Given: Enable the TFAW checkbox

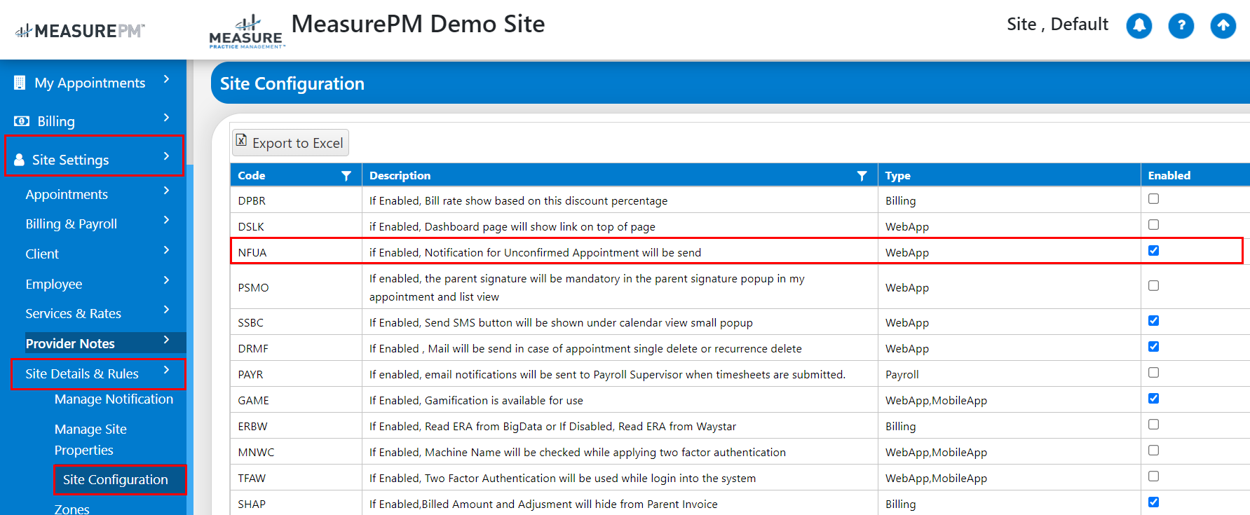Looking at the screenshot, I should [1153, 476].
